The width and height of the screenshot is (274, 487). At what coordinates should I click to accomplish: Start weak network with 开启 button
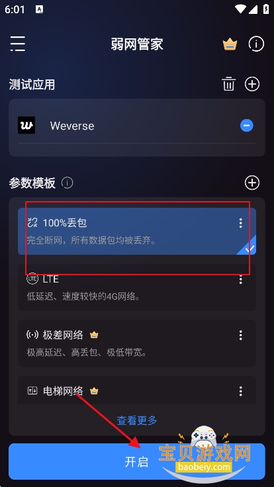pyautogui.click(x=137, y=462)
